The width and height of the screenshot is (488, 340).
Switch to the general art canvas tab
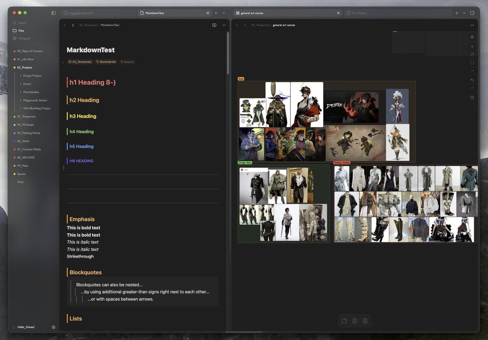tap(288, 13)
